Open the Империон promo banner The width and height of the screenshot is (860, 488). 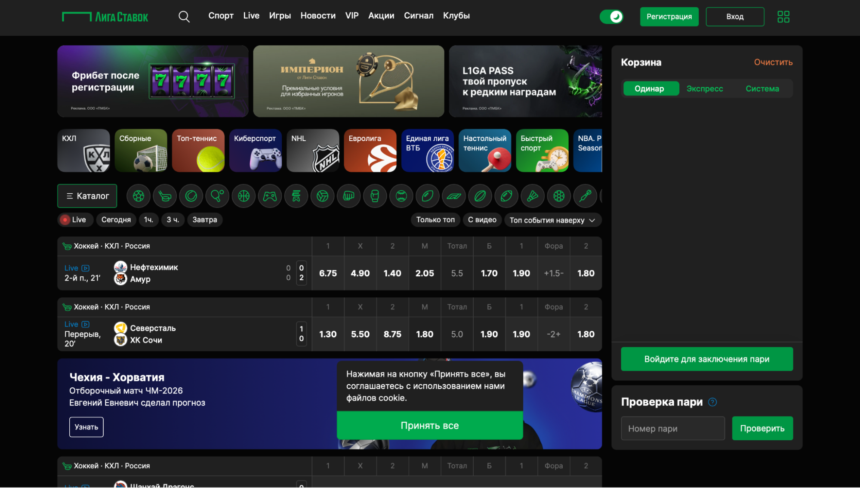(348, 81)
